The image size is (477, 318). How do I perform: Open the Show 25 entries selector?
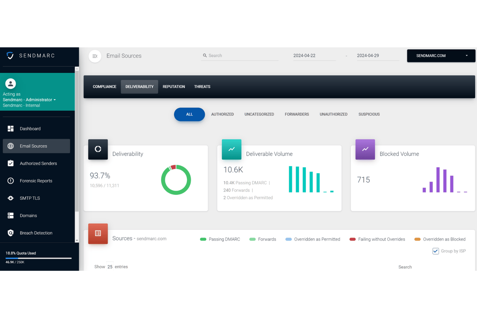[x=110, y=267]
